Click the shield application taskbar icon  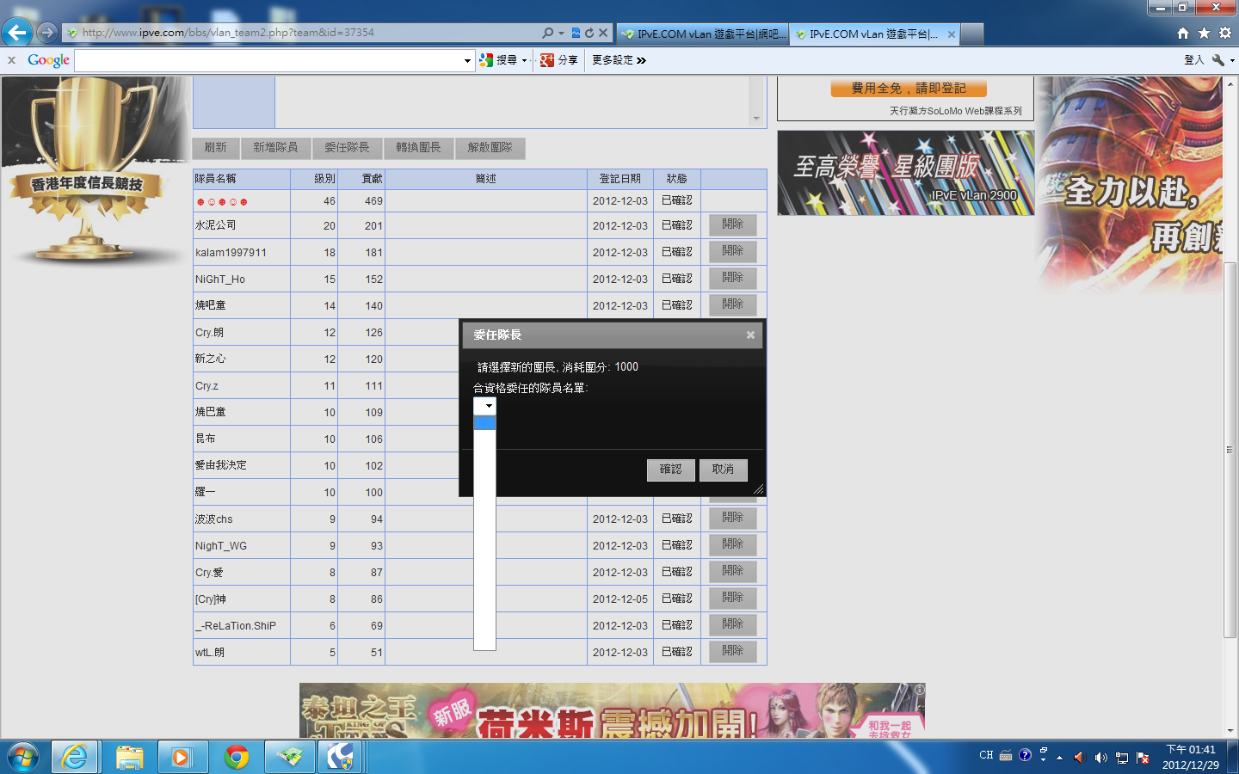pos(341,757)
